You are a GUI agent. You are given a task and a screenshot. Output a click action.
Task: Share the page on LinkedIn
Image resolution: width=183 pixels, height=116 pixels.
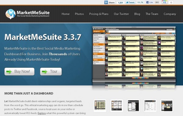(x=109, y=2)
